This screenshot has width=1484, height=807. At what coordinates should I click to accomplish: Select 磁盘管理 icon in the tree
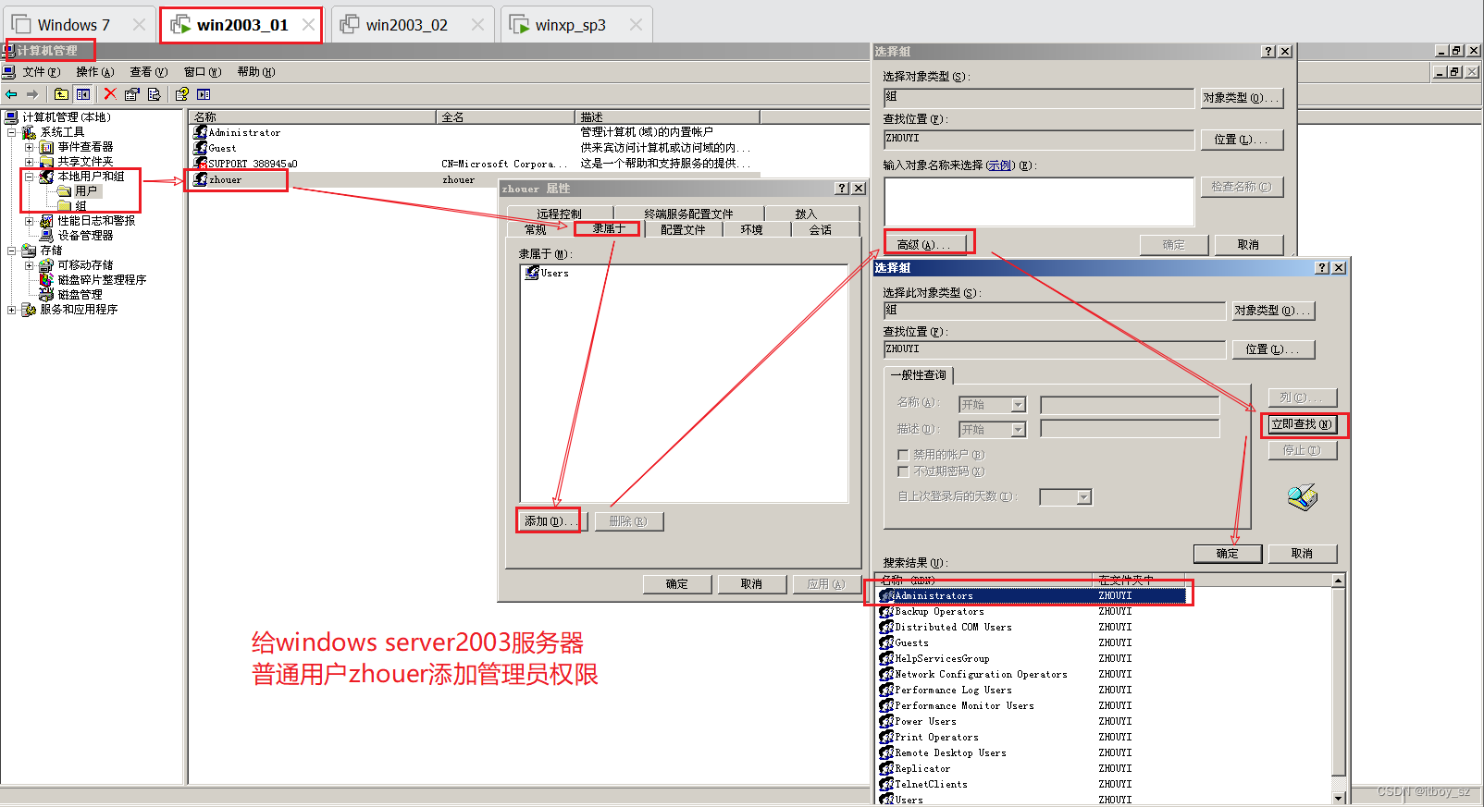[47, 295]
